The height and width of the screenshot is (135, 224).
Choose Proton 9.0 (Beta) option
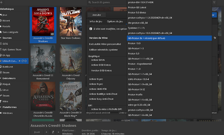coord(169,13)
